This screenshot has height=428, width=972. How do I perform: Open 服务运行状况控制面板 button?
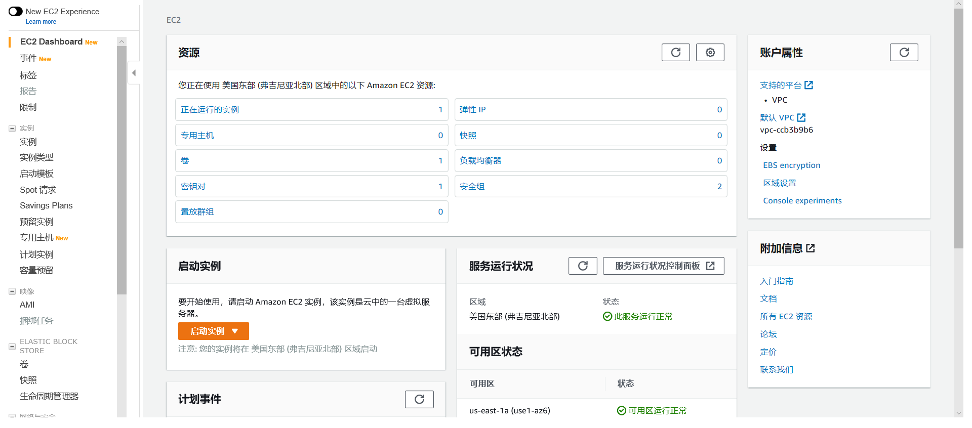point(663,266)
